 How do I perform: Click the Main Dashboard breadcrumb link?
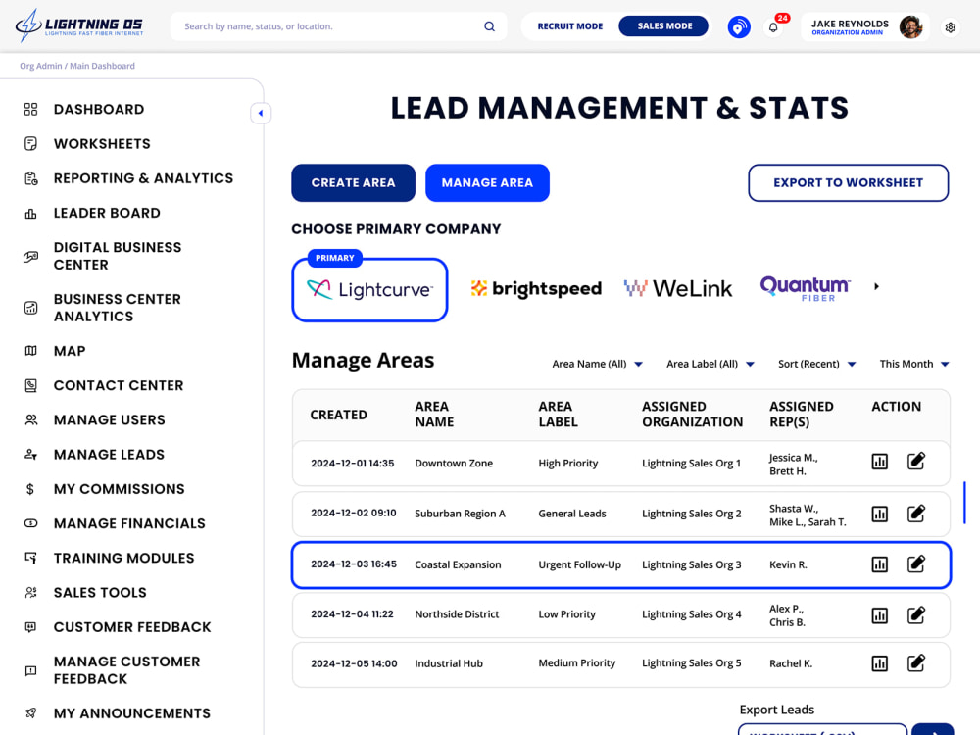pyautogui.click(x=102, y=66)
